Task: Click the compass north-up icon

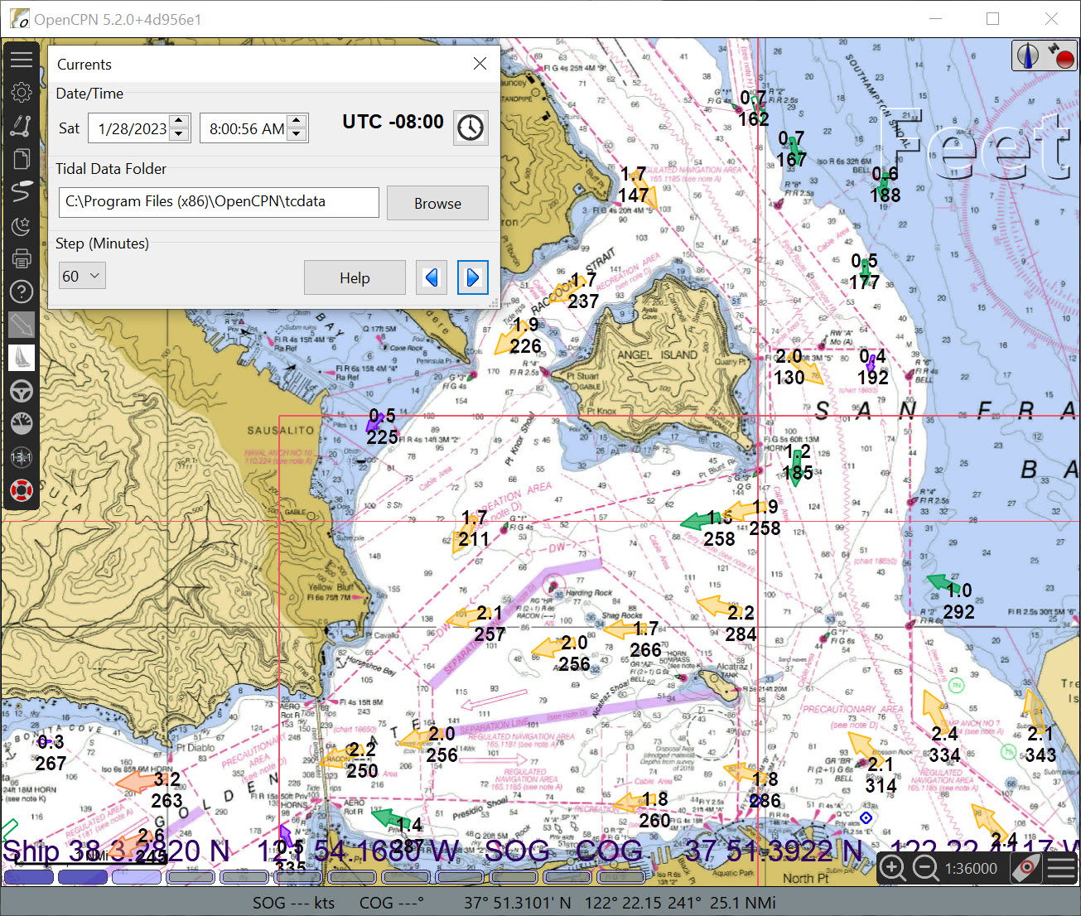Action: [x=1028, y=55]
